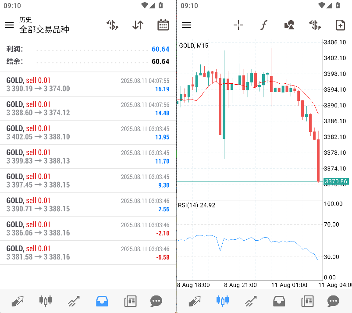
Task: Select the GOLD sell trade with -6.58 loss
Action: tap(88, 253)
